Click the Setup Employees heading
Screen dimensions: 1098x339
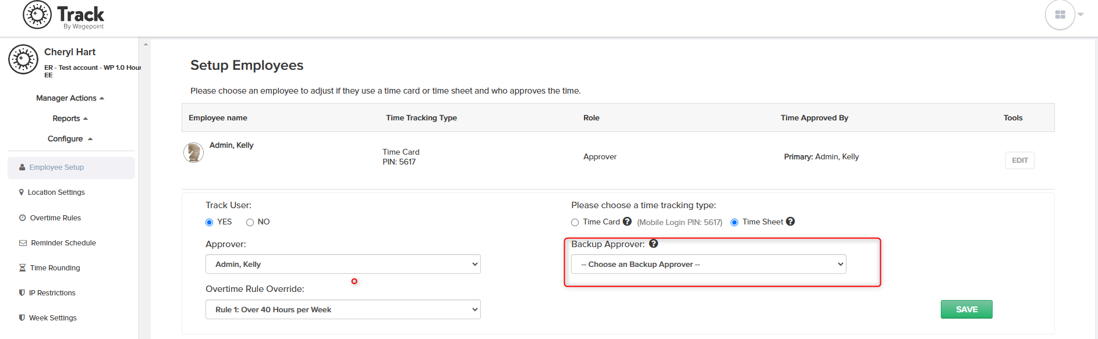coord(247,65)
